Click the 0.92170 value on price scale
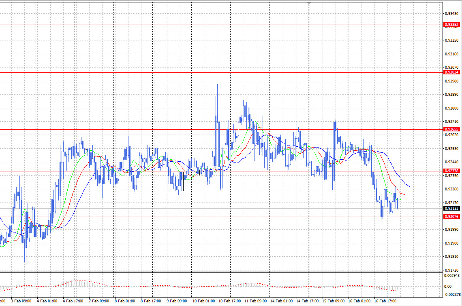 [x=451, y=203]
